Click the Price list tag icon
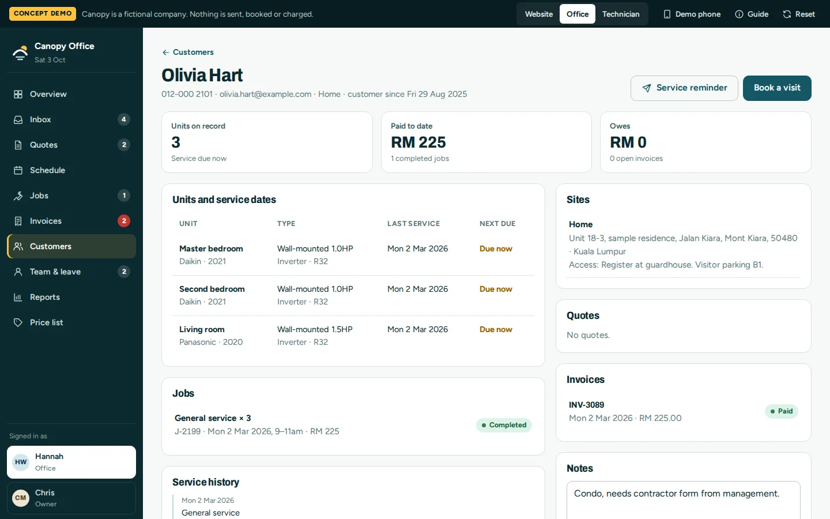The image size is (830, 519). point(18,322)
